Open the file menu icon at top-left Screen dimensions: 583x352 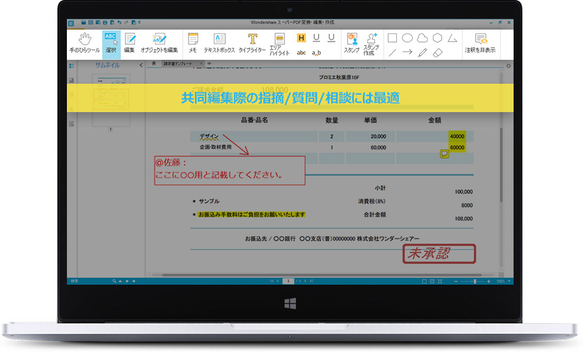point(71,23)
